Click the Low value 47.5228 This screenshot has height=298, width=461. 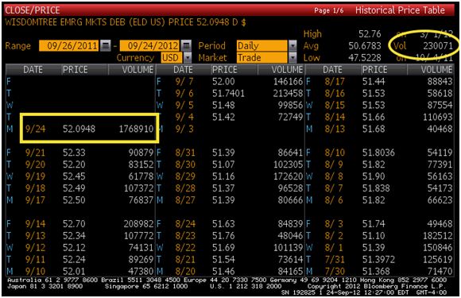[x=365, y=57]
